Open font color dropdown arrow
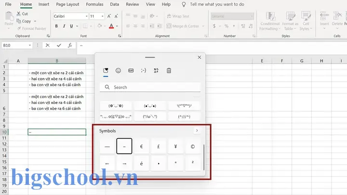This screenshot has height=195, width=347. click(x=117, y=26)
